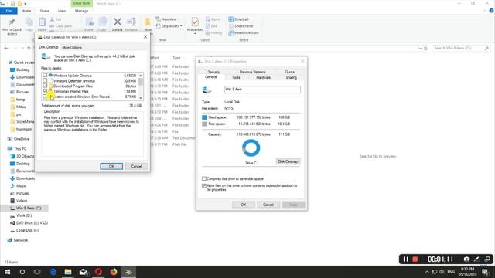Click OK in Disk Cleanup dialog
This screenshot has width=495, height=278.
111,166
